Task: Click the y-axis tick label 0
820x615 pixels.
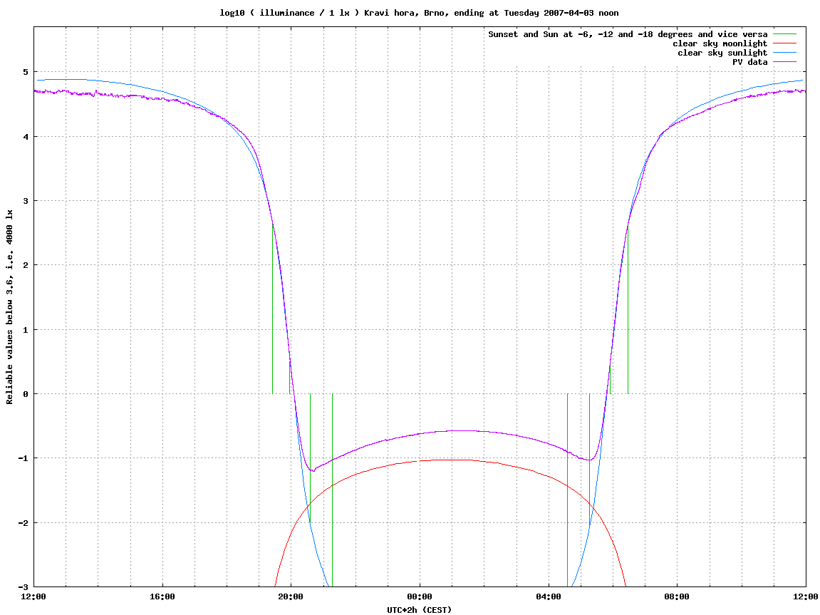Action: coord(26,394)
